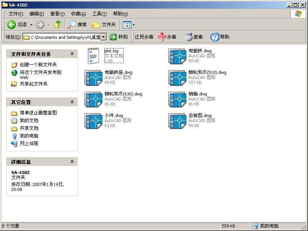
Task: Click the 简单逆止器整套图 folder icon
Action: click(x=14, y=113)
